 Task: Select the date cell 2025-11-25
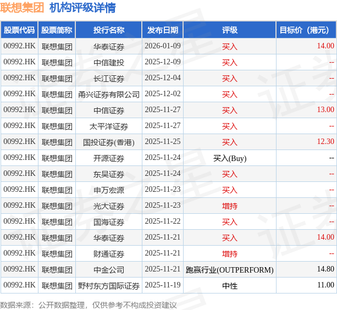pyautogui.click(x=163, y=142)
